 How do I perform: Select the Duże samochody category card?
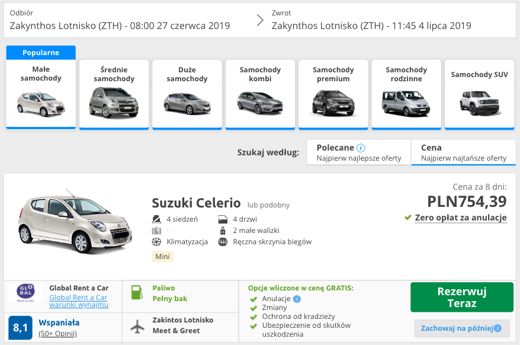[x=187, y=94]
